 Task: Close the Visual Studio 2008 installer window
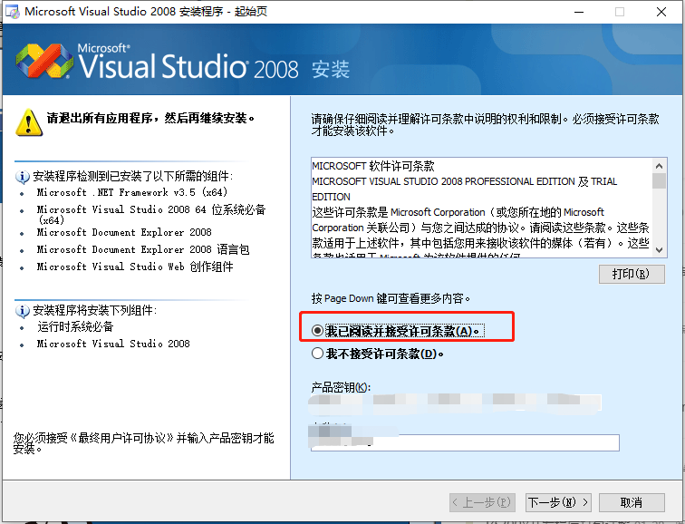[x=662, y=12]
